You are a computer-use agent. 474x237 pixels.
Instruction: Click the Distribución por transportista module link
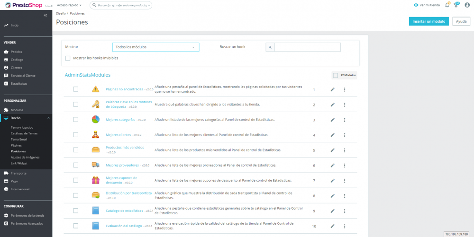(128, 193)
